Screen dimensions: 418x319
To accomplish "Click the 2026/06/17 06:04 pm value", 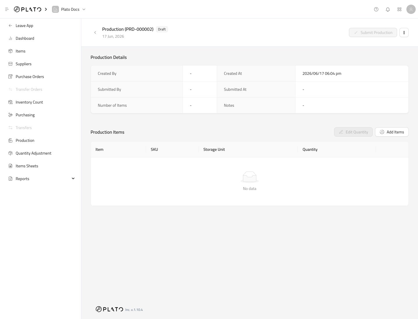I will [x=322, y=73].
